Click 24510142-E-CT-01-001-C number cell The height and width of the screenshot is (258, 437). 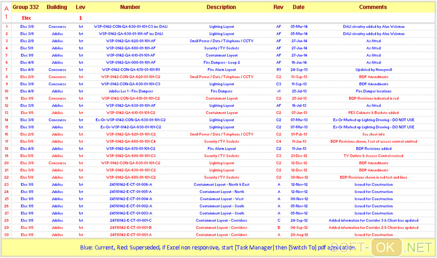(x=131, y=221)
